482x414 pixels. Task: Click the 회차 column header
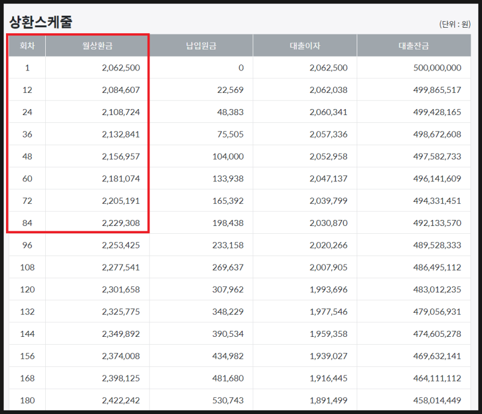pyautogui.click(x=27, y=46)
